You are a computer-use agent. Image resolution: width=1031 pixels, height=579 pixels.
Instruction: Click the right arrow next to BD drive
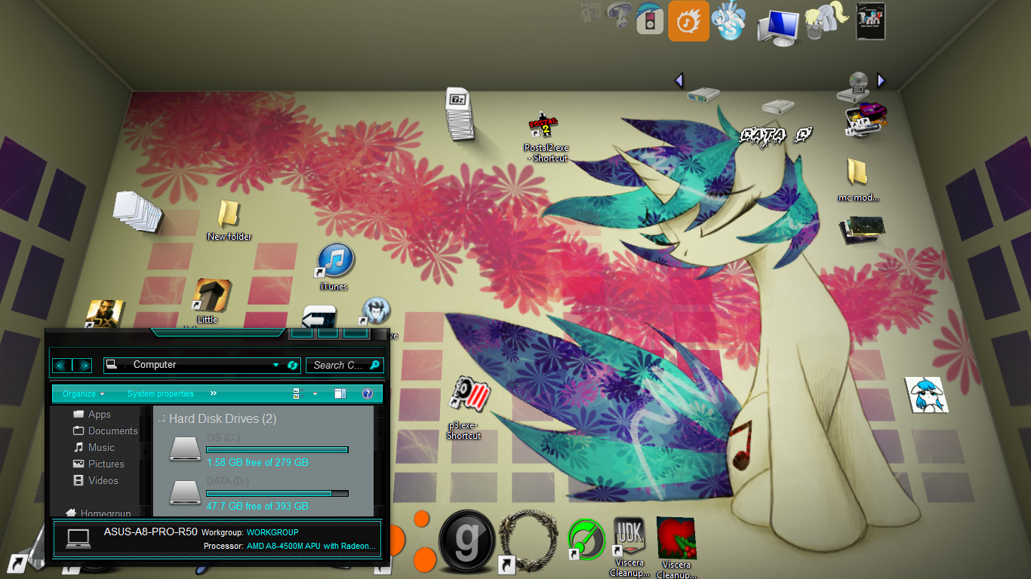880,80
